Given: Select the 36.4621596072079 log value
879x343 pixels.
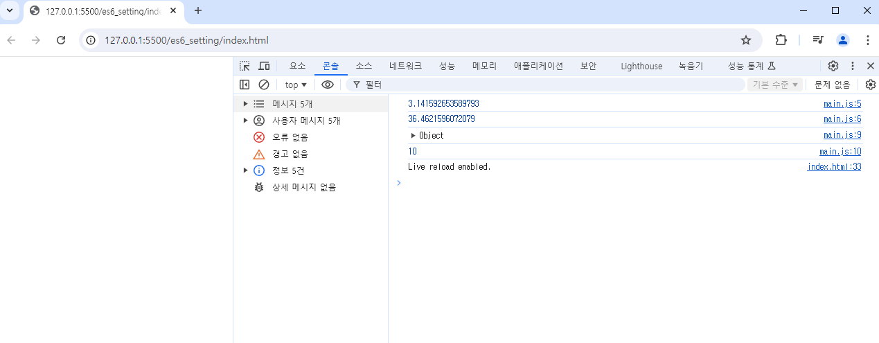Looking at the screenshot, I should pyautogui.click(x=441, y=119).
